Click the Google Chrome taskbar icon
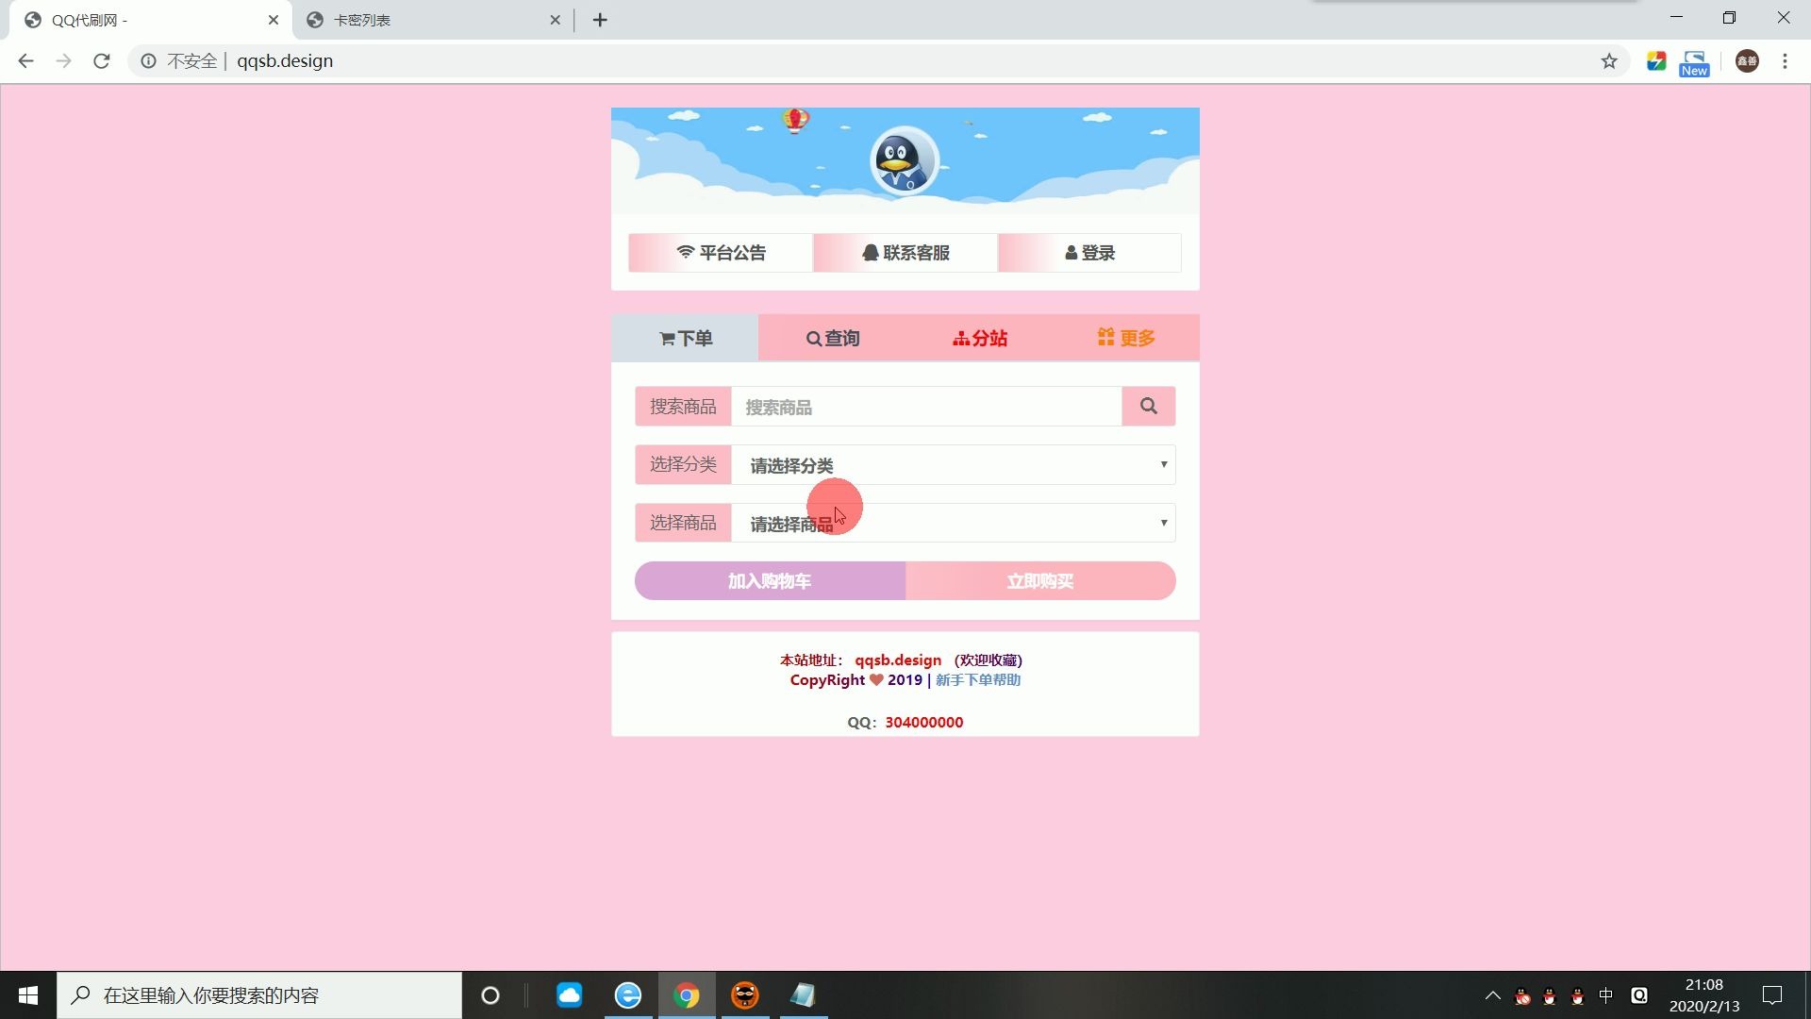 [687, 995]
